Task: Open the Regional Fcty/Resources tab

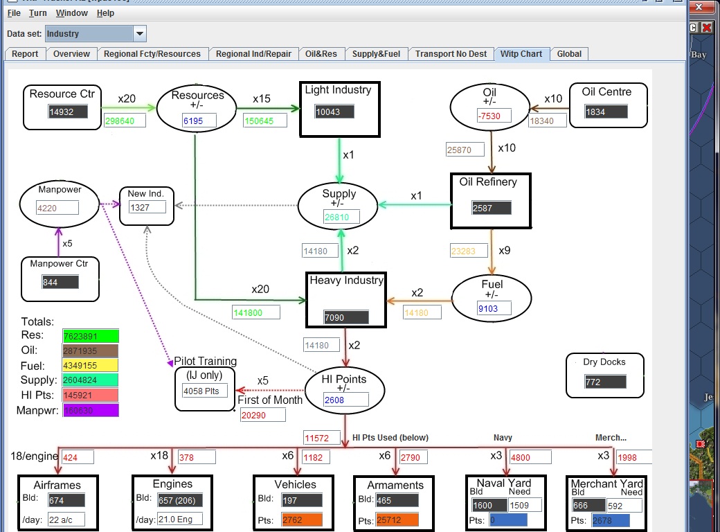Action: coord(152,54)
